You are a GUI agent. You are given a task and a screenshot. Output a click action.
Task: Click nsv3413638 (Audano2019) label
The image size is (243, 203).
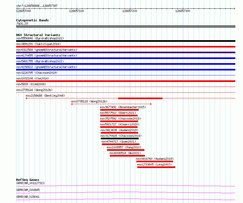[119, 130]
